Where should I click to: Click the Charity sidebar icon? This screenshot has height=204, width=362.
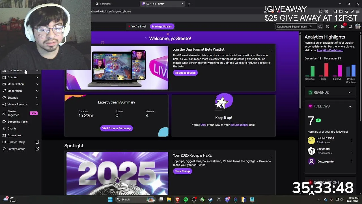[x=4, y=128]
